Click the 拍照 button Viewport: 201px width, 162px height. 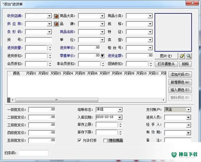[185, 64]
